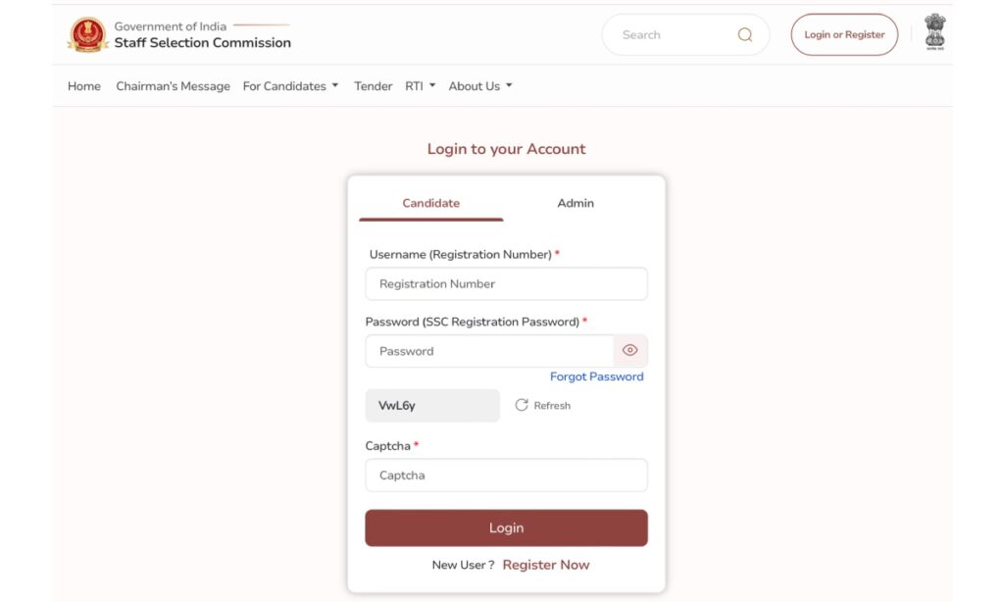Click the Login or Register button
Screen dimensions: 1004x602
click(844, 34)
